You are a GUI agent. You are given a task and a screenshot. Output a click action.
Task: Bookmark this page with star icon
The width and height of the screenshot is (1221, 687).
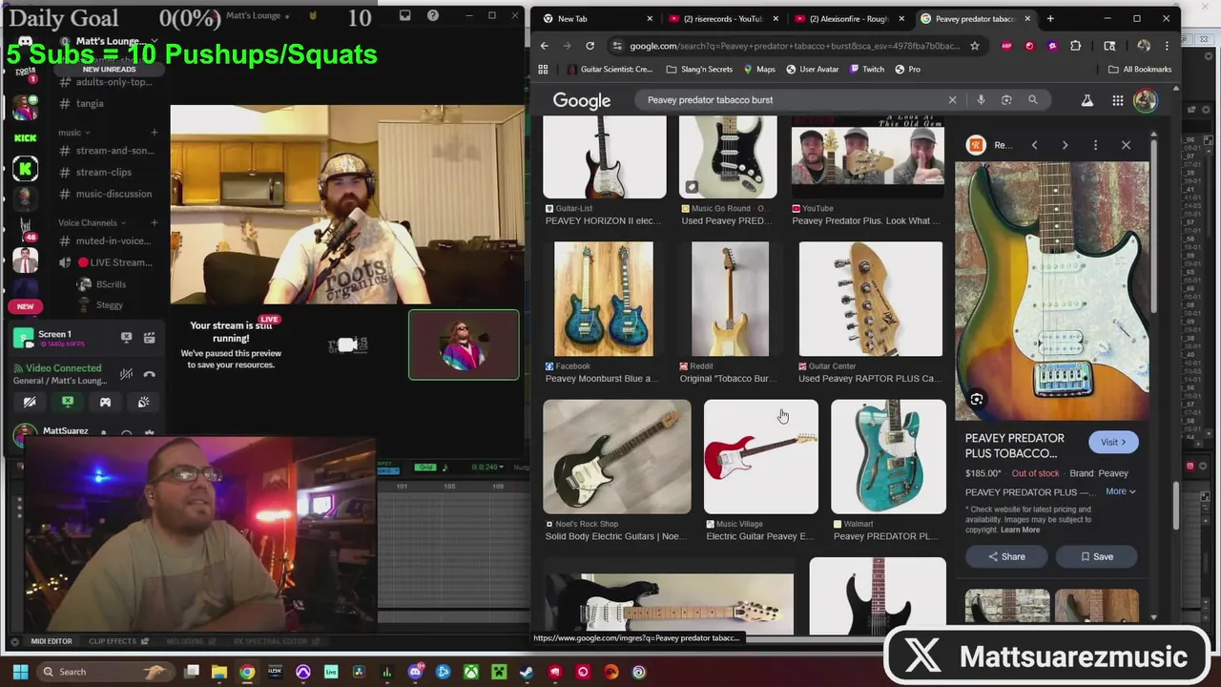pyautogui.click(x=974, y=46)
